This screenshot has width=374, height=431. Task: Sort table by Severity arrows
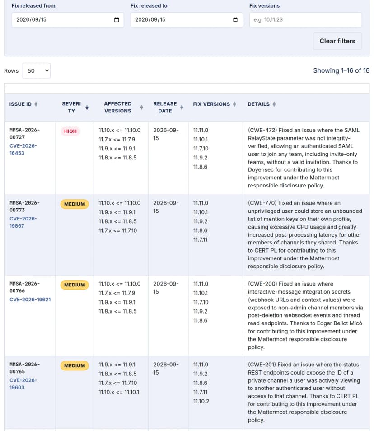pyautogui.click(x=87, y=108)
